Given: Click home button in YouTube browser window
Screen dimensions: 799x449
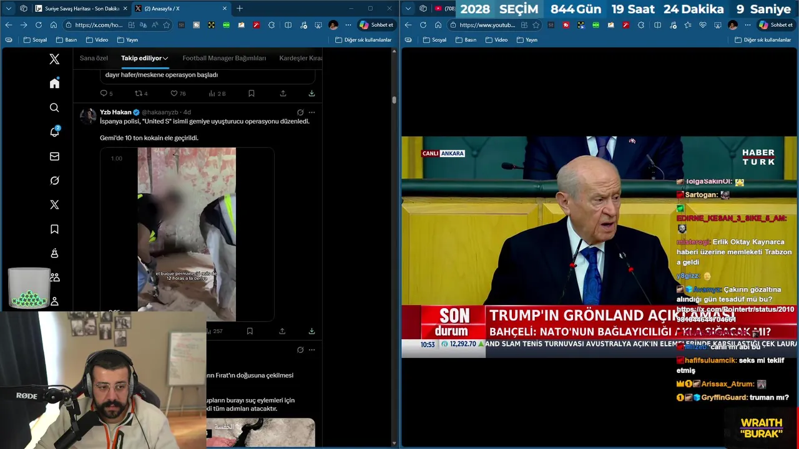Looking at the screenshot, I should point(438,25).
